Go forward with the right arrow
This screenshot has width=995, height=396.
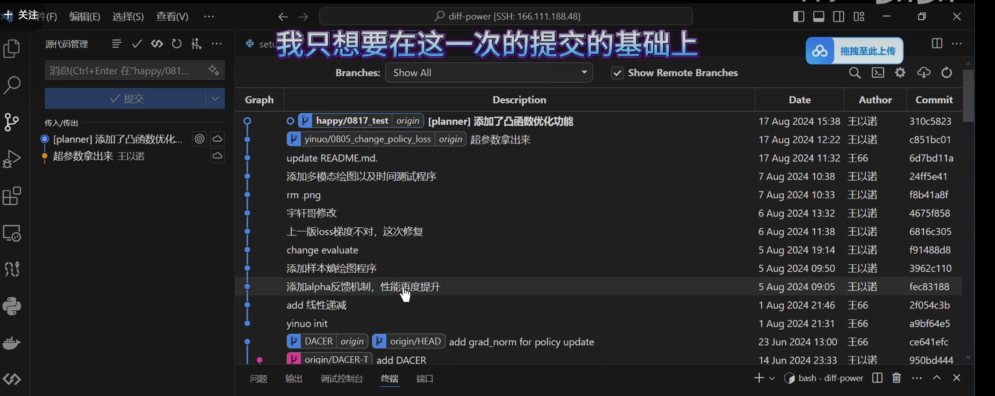(x=303, y=17)
